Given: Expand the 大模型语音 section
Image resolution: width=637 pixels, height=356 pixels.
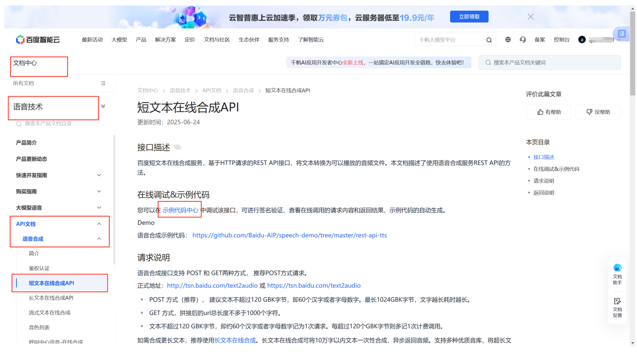Looking at the screenshot, I should 99,208.
